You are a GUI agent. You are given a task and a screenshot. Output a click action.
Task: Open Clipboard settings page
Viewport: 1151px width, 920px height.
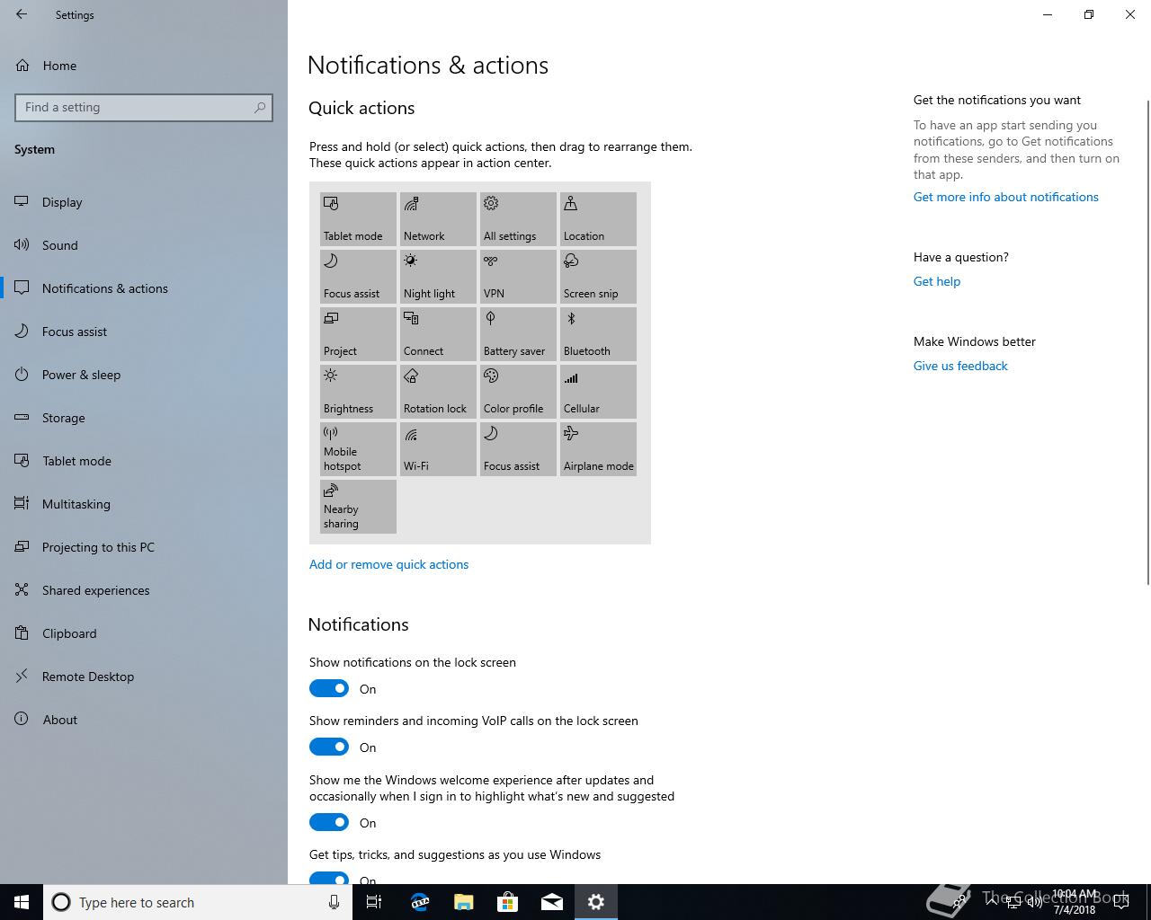click(x=144, y=633)
